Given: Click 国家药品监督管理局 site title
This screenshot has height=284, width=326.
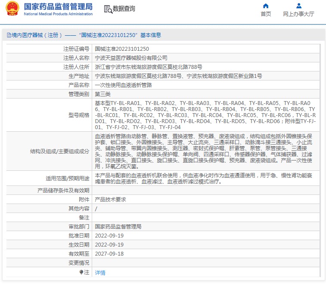Looking at the screenshot, I should (58, 6).
